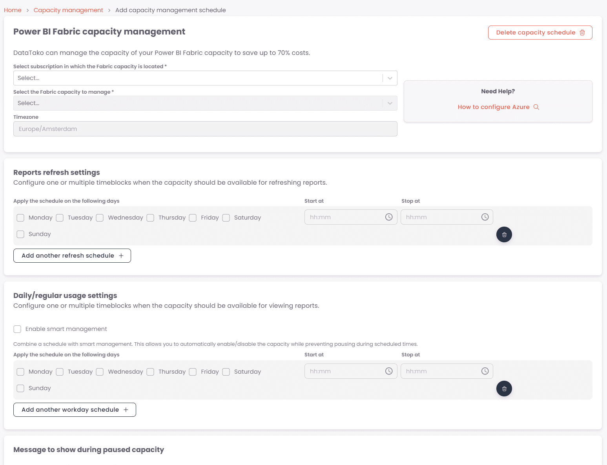Check Thursday in reports refresh settings

(150, 218)
